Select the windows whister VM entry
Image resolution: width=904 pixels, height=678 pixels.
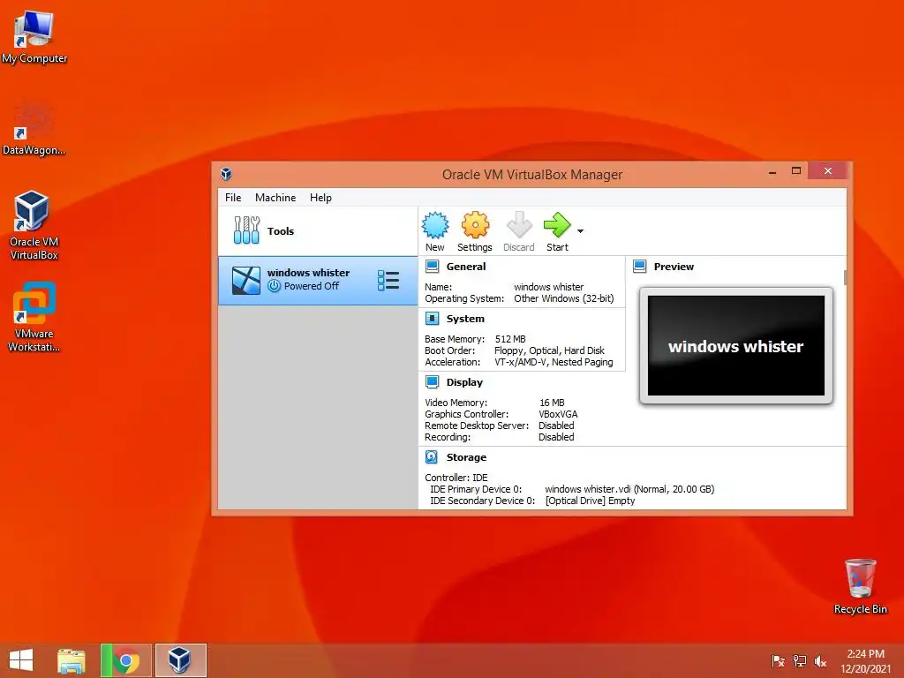click(318, 280)
